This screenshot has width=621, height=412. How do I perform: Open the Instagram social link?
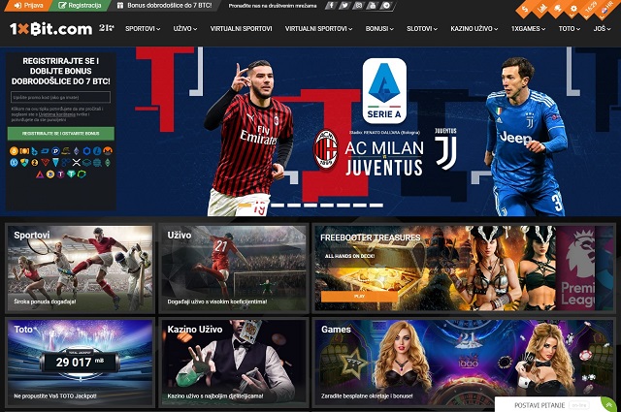coord(358,6)
